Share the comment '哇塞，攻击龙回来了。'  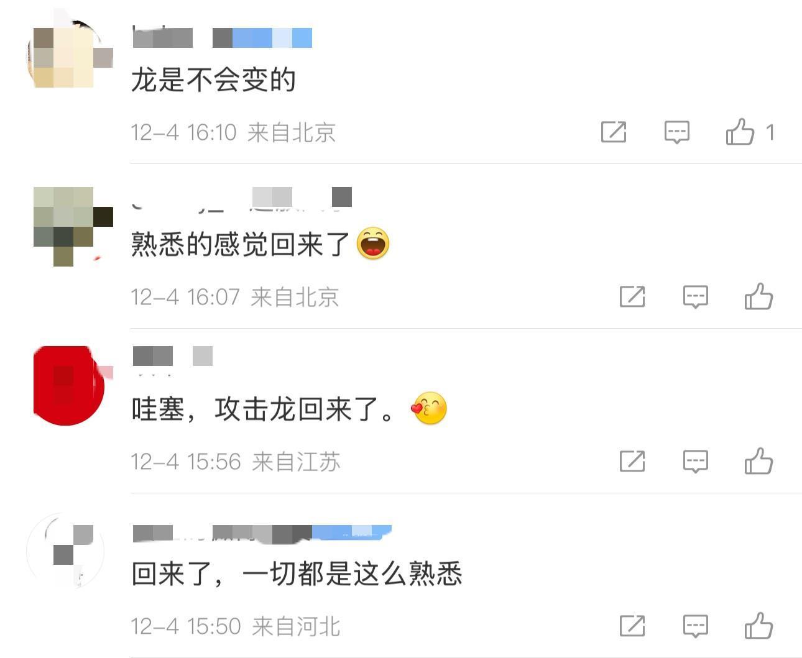tap(632, 462)
